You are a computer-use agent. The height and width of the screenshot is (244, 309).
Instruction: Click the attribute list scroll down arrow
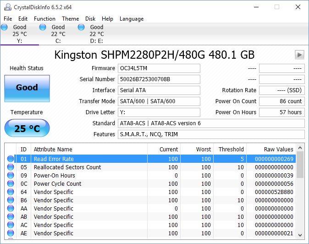point(300,235)
